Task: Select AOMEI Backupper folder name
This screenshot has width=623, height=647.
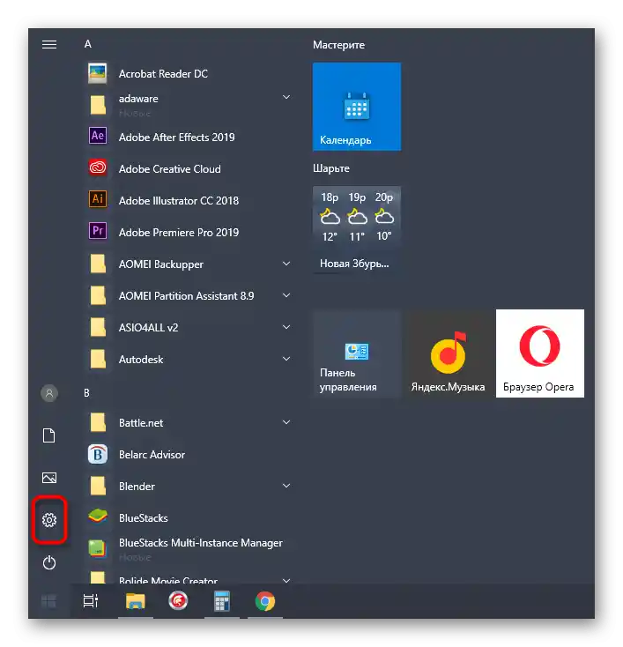Action: [161, 264]
